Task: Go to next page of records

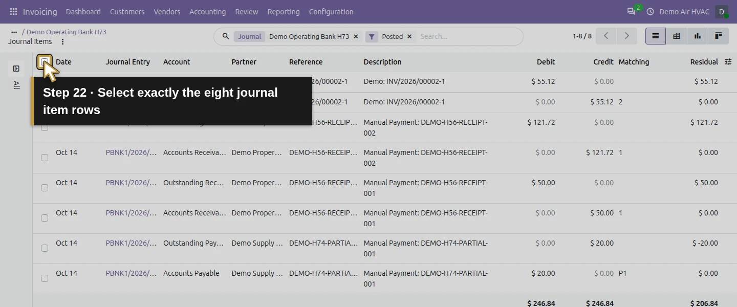Action: [x=626, y=36]
